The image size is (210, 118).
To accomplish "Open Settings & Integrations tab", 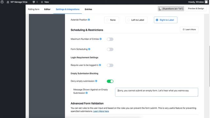I will 68,9.
